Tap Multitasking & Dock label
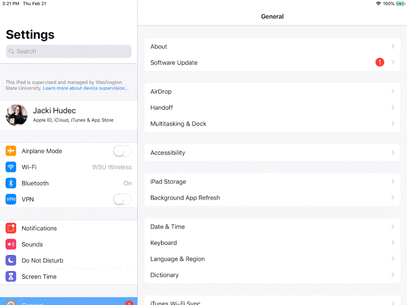This screenshot has height=305, width=407. pyautogui.click(x=179, y=124)
